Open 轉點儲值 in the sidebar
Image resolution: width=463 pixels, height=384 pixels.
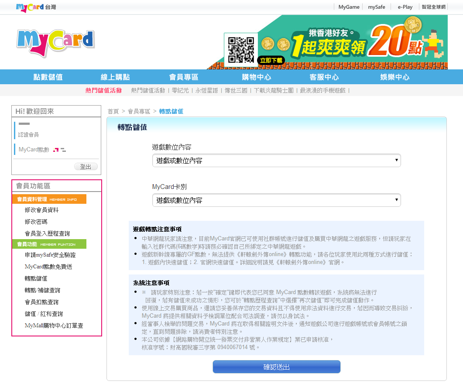tap(36, 278)
